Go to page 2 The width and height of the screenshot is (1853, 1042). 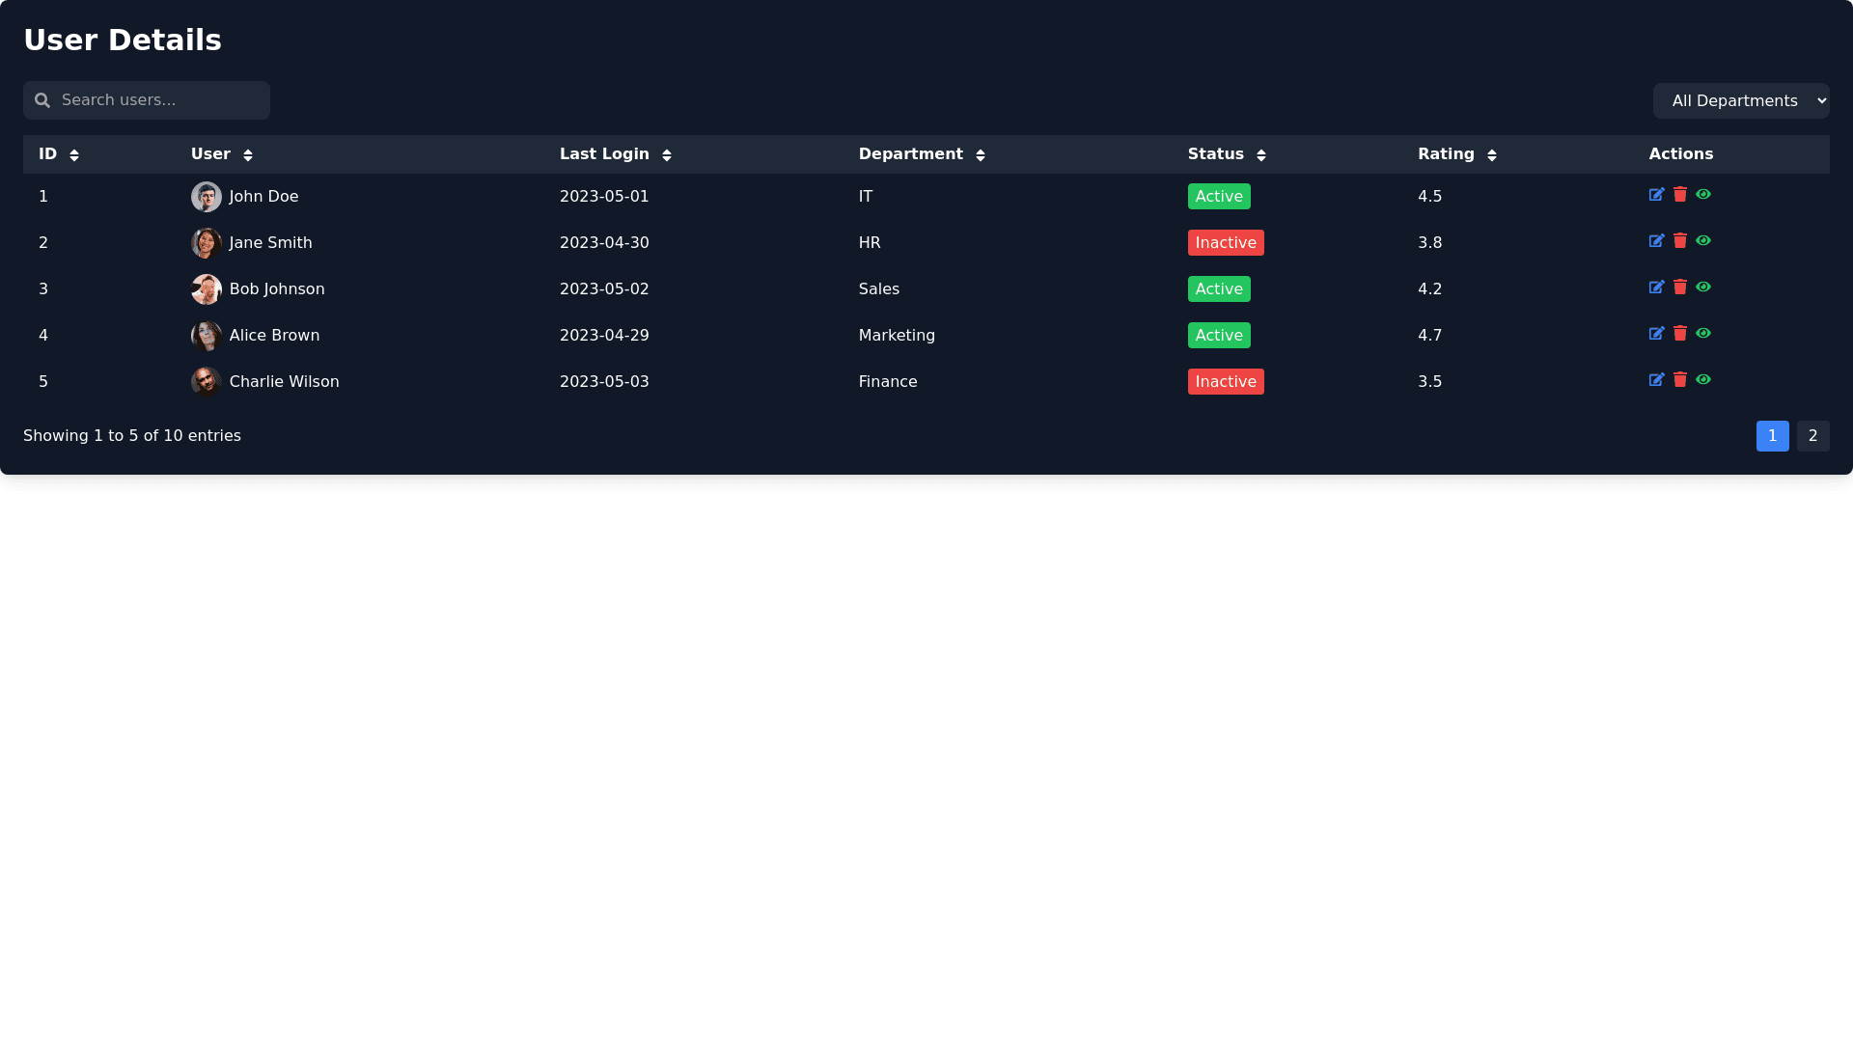pos(1812,436)
